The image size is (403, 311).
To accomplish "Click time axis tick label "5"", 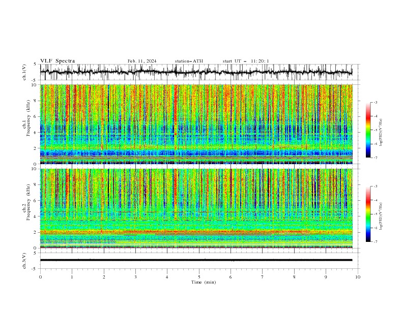I will point(199,277).
